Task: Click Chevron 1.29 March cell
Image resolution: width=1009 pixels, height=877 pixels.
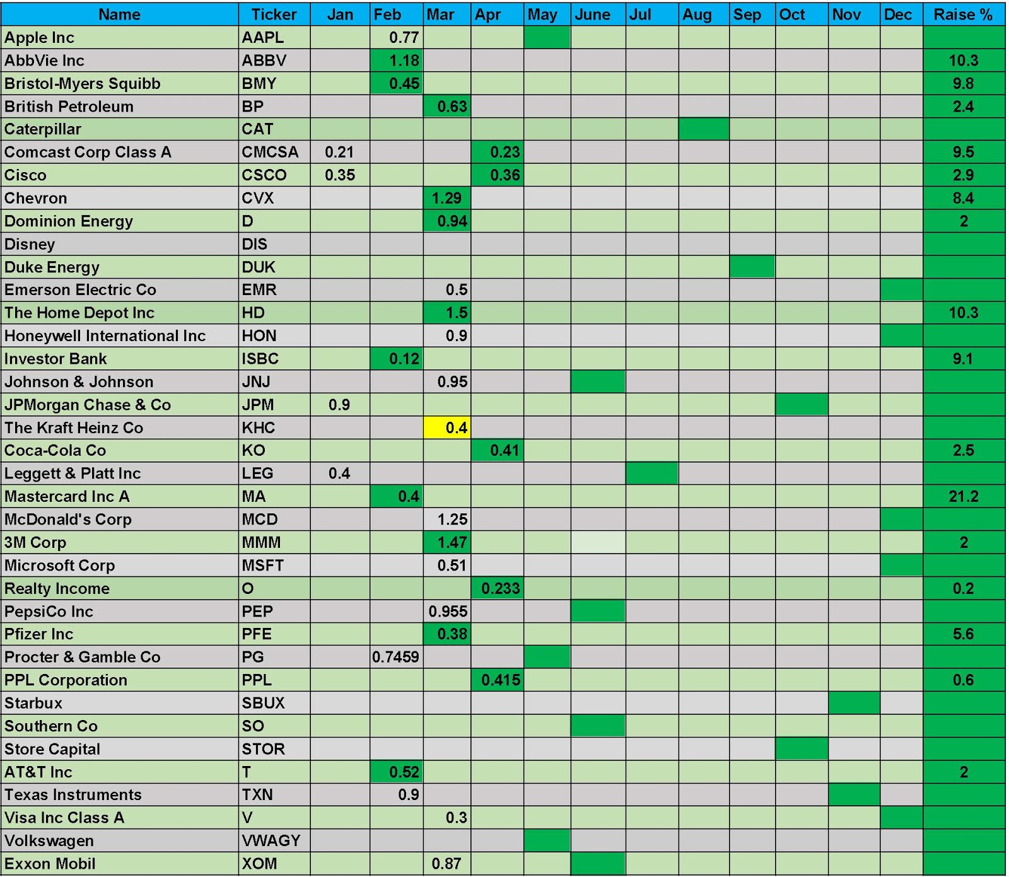Action: pyautogui.click(x=446, y=198)
